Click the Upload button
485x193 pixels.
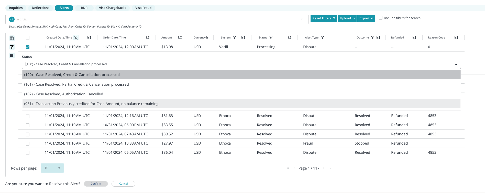tap(347, 18)
